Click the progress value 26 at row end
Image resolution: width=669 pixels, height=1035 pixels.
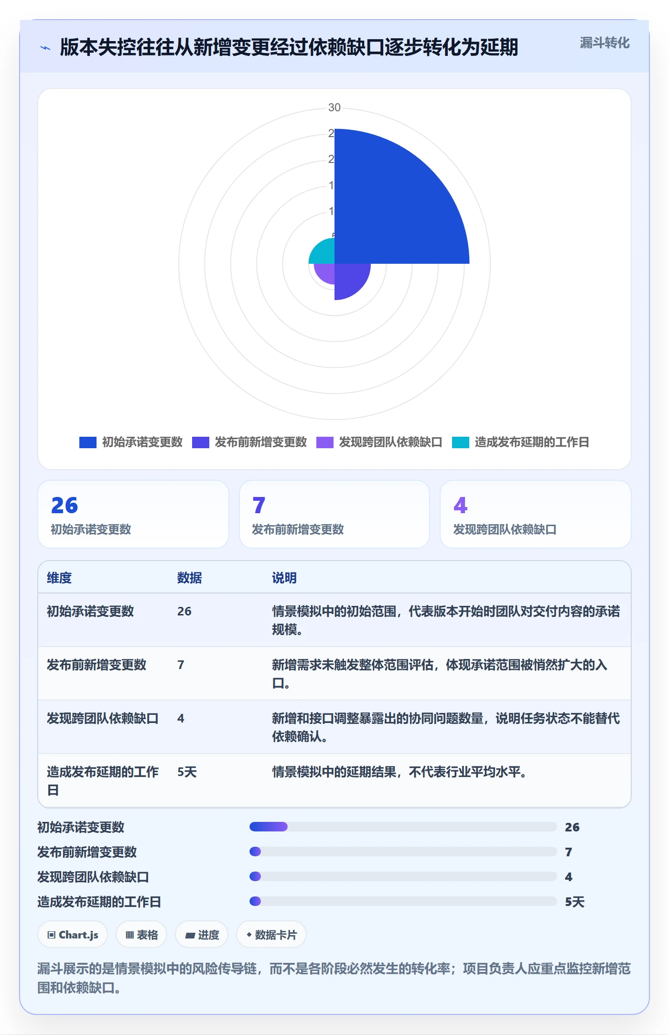click(572, 827)
